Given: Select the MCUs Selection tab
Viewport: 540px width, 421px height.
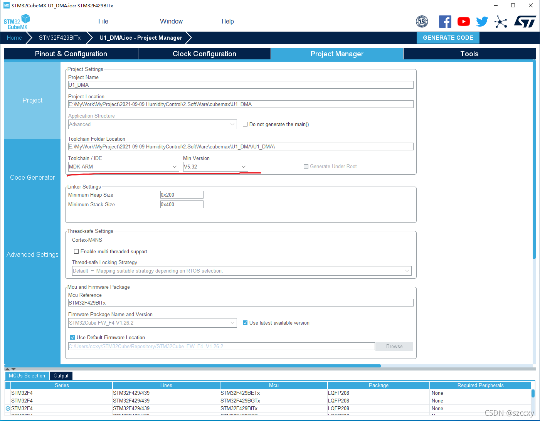Looking at the screenshot, I should click(27, 376).
